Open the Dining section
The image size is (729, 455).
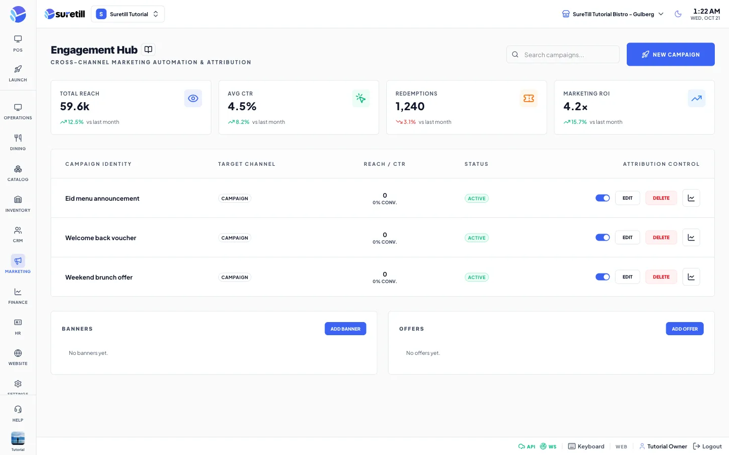(x=18, y=143)
